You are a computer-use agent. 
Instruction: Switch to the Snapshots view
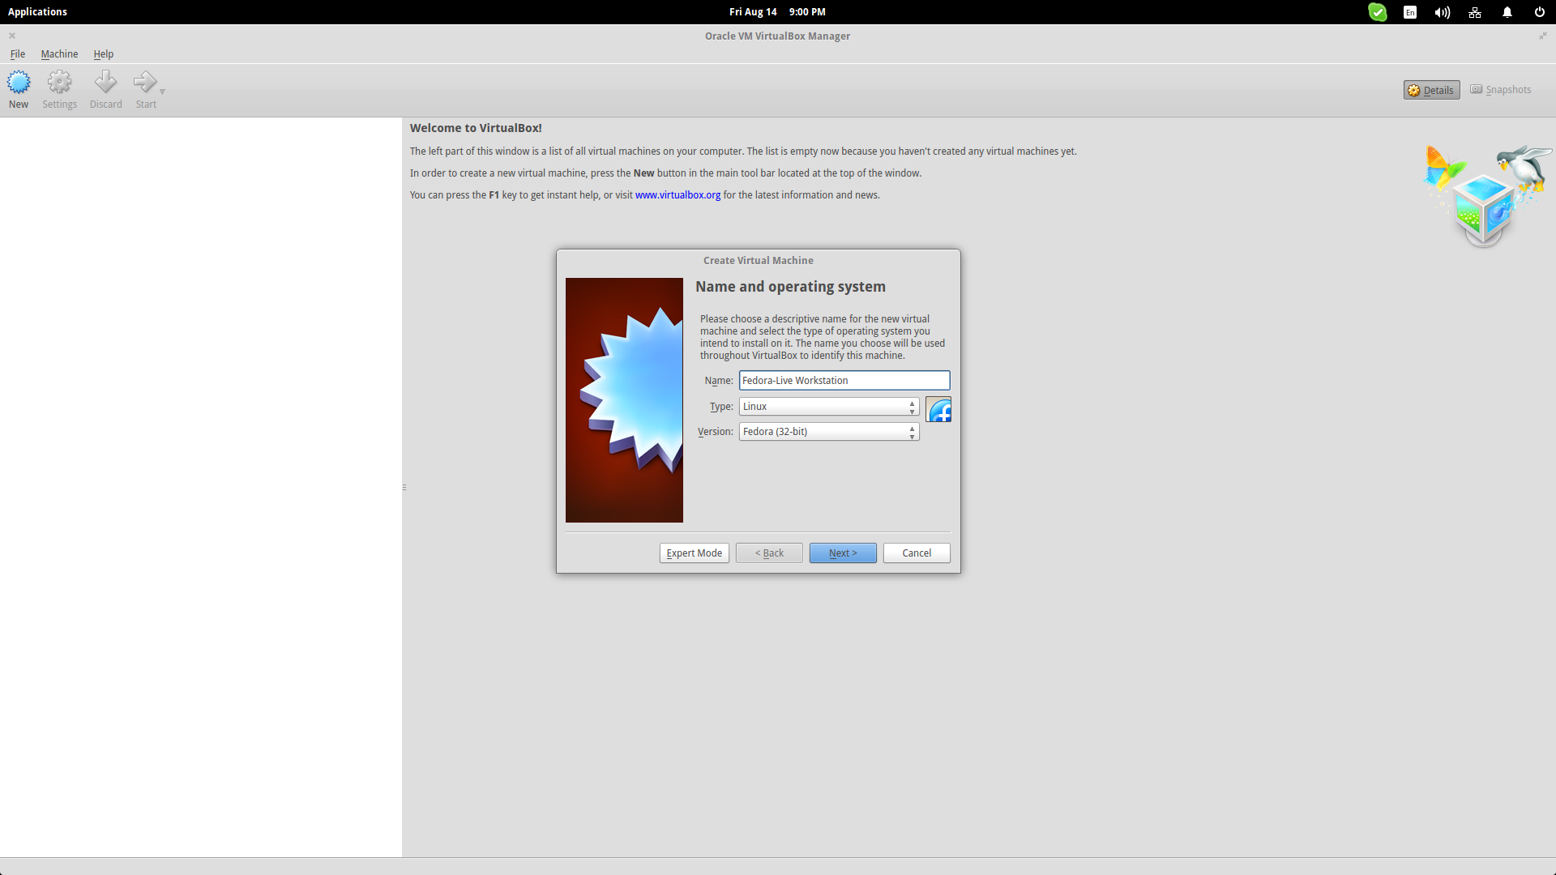tap(1501, 90)
